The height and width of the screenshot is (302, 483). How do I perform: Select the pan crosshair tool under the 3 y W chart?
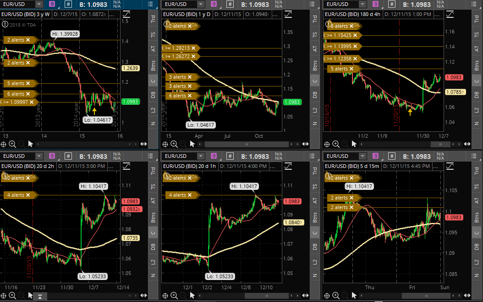(x=3, y=144)
